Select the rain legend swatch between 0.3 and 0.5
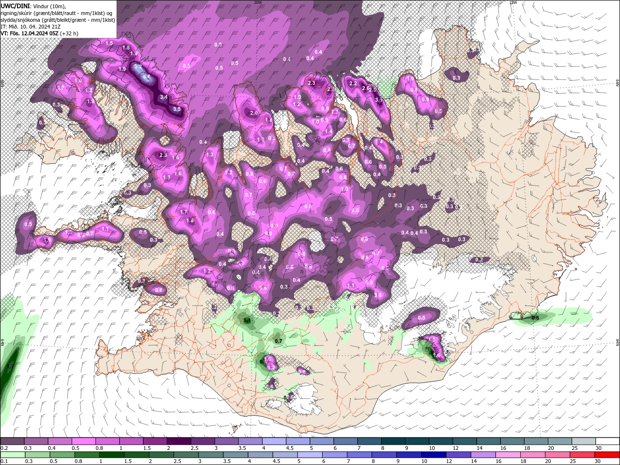 [37, 455]
